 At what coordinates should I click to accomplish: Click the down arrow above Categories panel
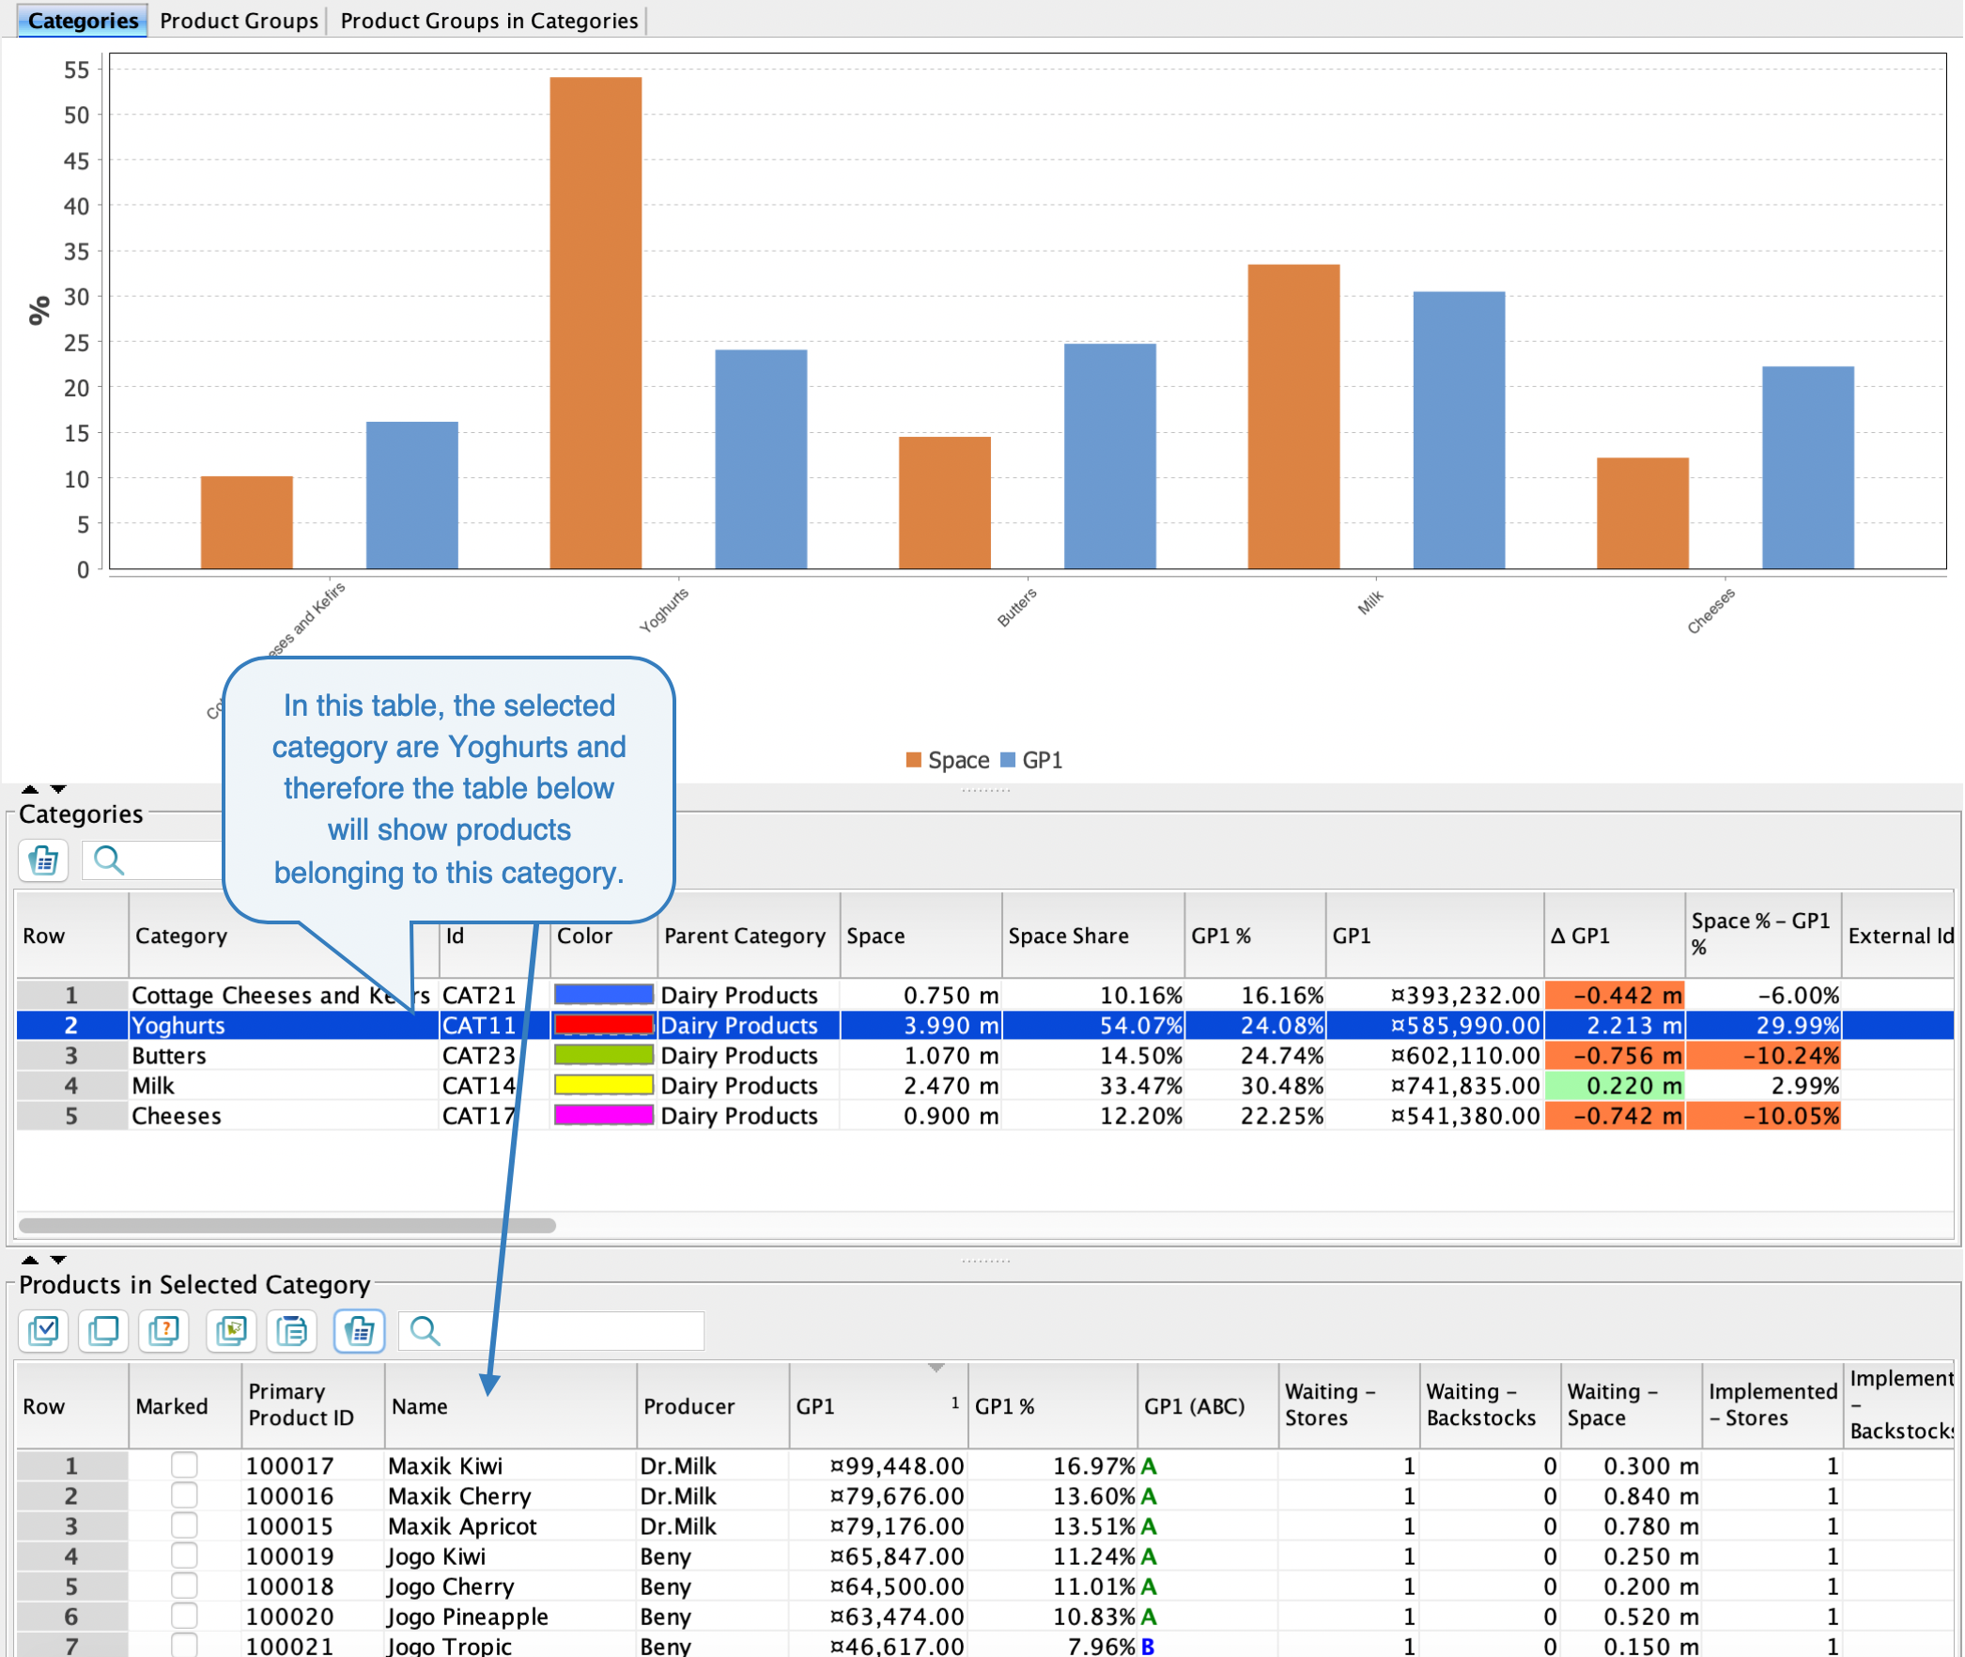58,789
